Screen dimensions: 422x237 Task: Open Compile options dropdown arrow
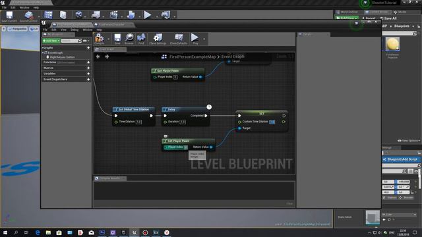pos(108,39)
